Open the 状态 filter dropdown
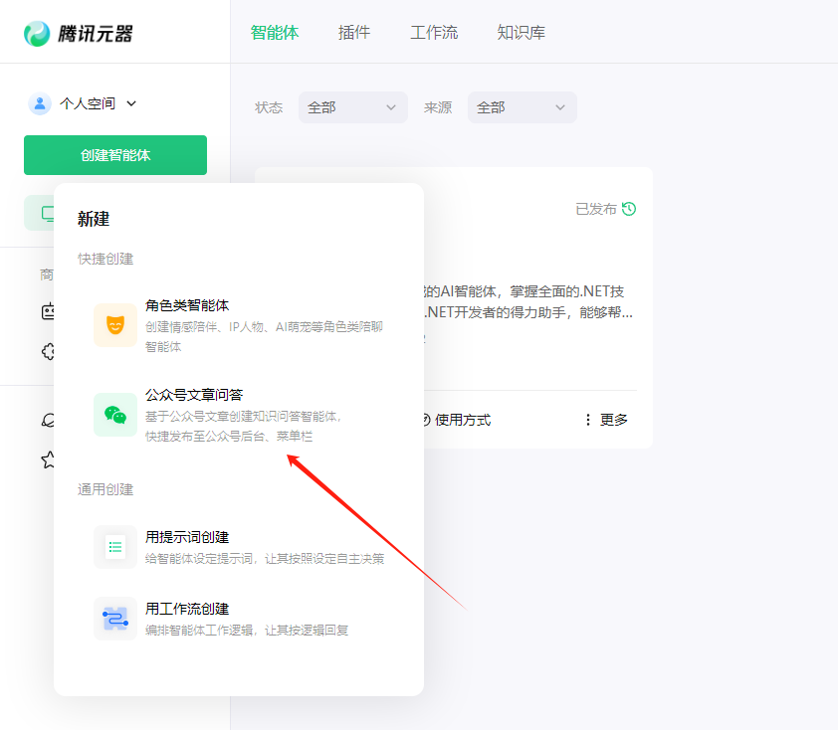838x730 pixels. pos(352,107)
